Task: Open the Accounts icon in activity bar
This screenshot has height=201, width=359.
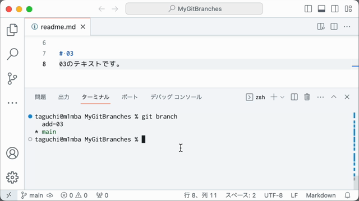Action: point(12,153)
